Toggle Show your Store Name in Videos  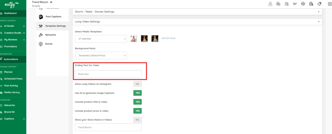pos(137,120)
